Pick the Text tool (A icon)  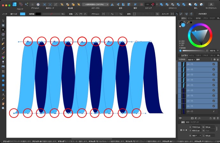3,95
